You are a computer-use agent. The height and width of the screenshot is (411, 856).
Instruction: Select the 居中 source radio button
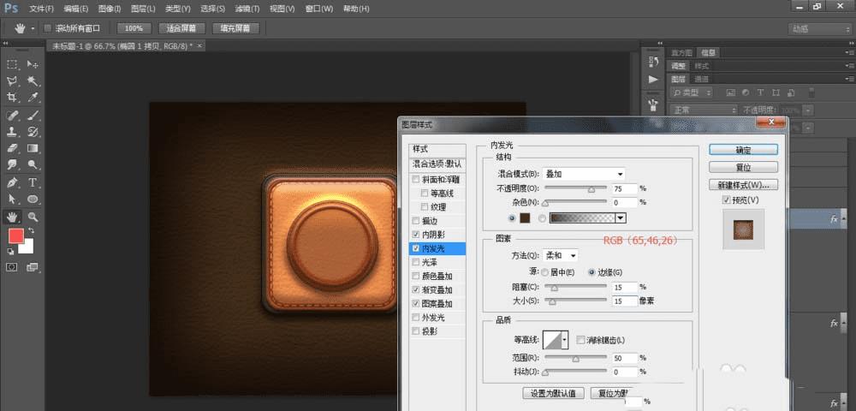pos(544,271)
